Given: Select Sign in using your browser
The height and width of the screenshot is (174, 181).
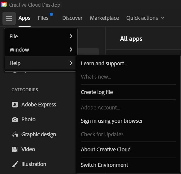Looking at the screenshot, I should [x=128, y=121].
